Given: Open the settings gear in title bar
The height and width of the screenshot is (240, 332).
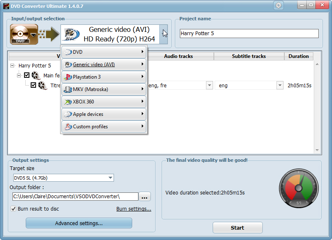Looking at the screenshot, I should click(x=278, y=5).
